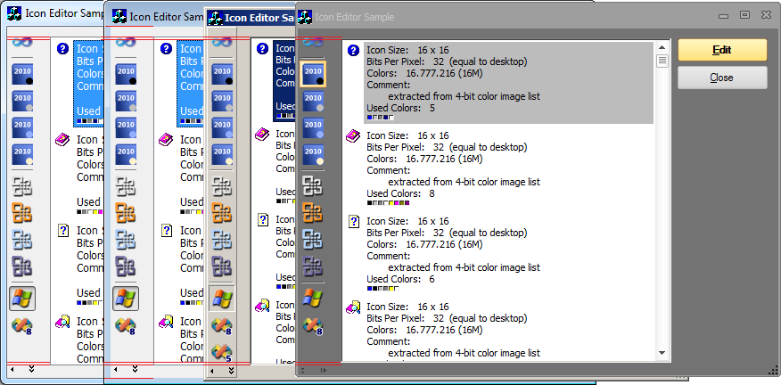Choose the Visual Studio 8 icon in the classic gray window
Screen dimensions: 781x385
[222, 325]
